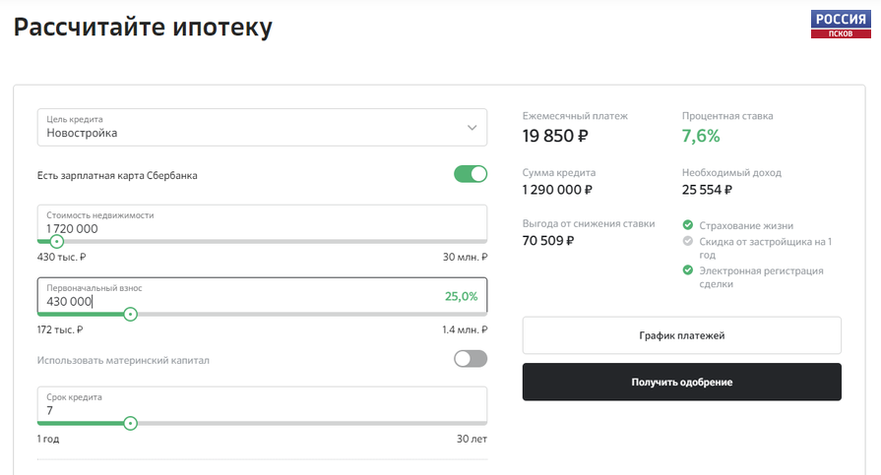The image size is (881, 475).
Task: Click the 7,6% interest rate value
Action: (x=701, y=136)
